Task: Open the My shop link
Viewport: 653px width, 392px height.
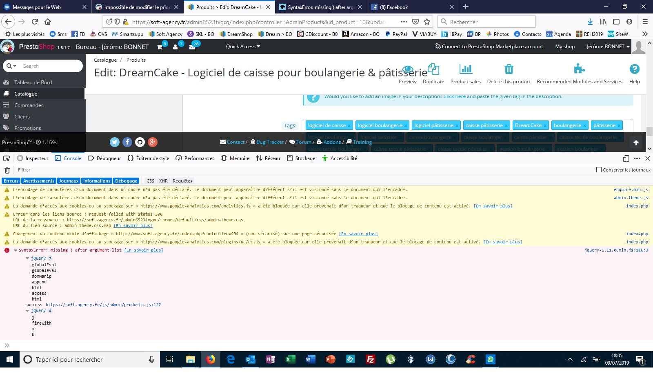Action: pos(565,47)
